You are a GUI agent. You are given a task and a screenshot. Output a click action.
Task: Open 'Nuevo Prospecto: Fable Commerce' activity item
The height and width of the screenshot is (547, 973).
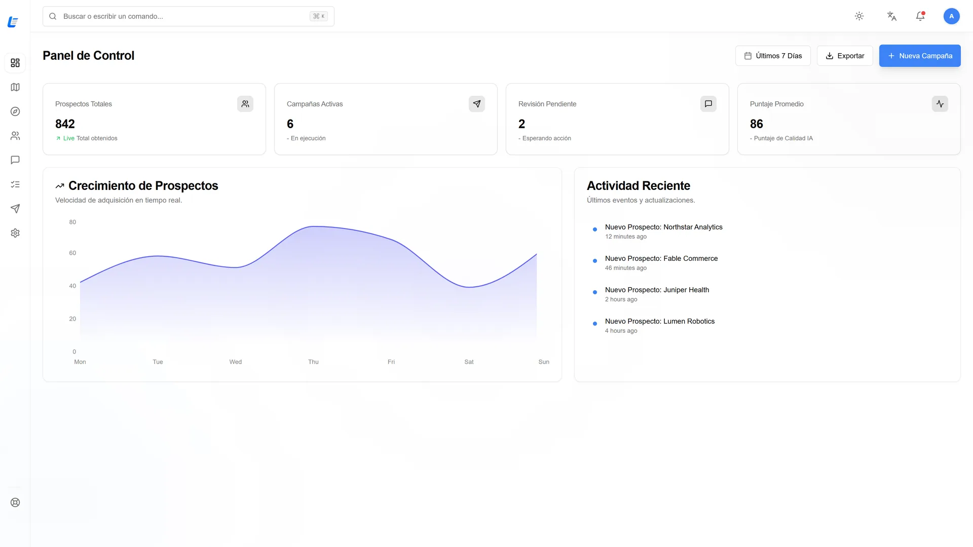pos(661,258)
